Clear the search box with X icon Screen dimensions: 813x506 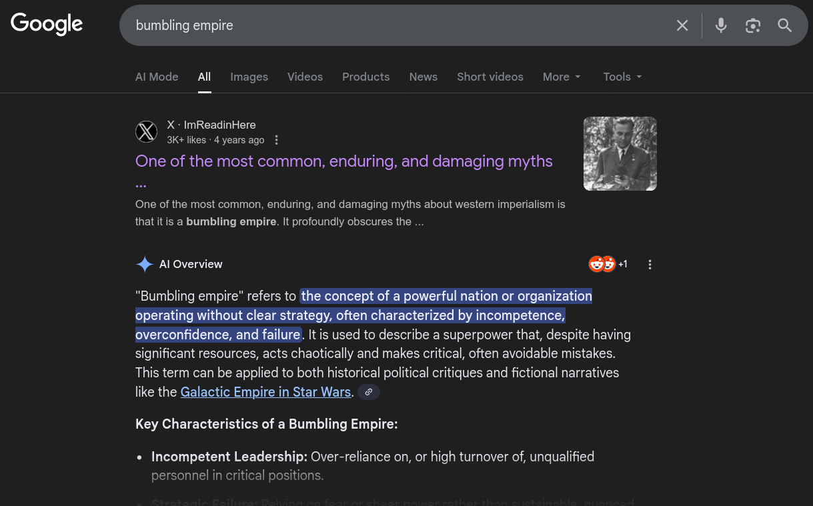[x=682, y=25]
